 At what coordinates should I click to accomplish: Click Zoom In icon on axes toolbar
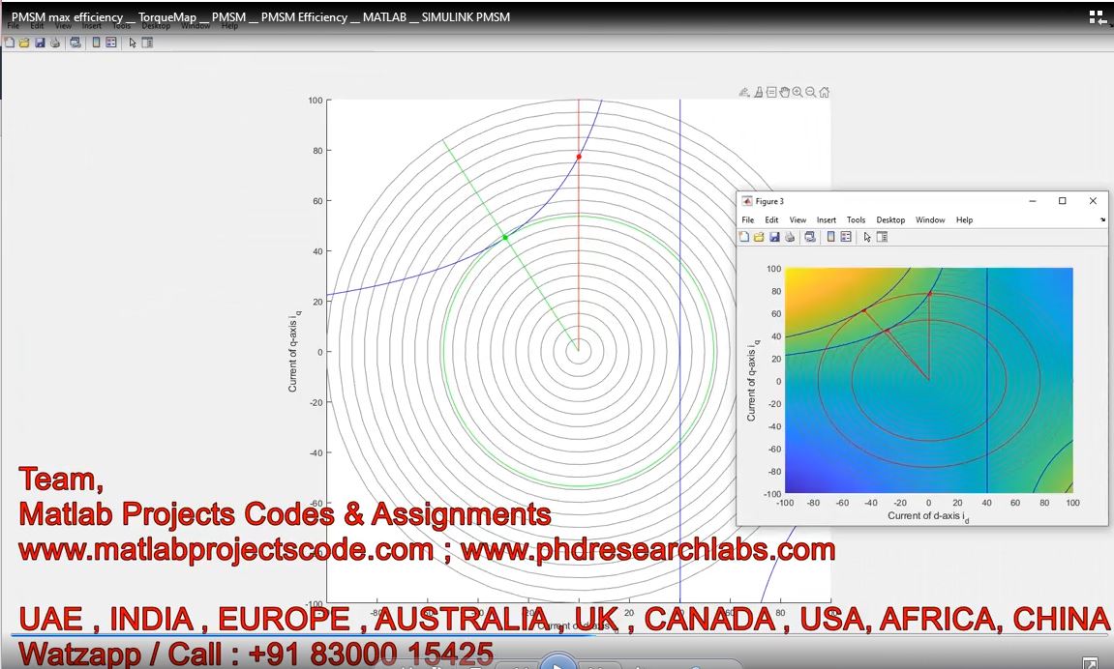tap(798, 93)
